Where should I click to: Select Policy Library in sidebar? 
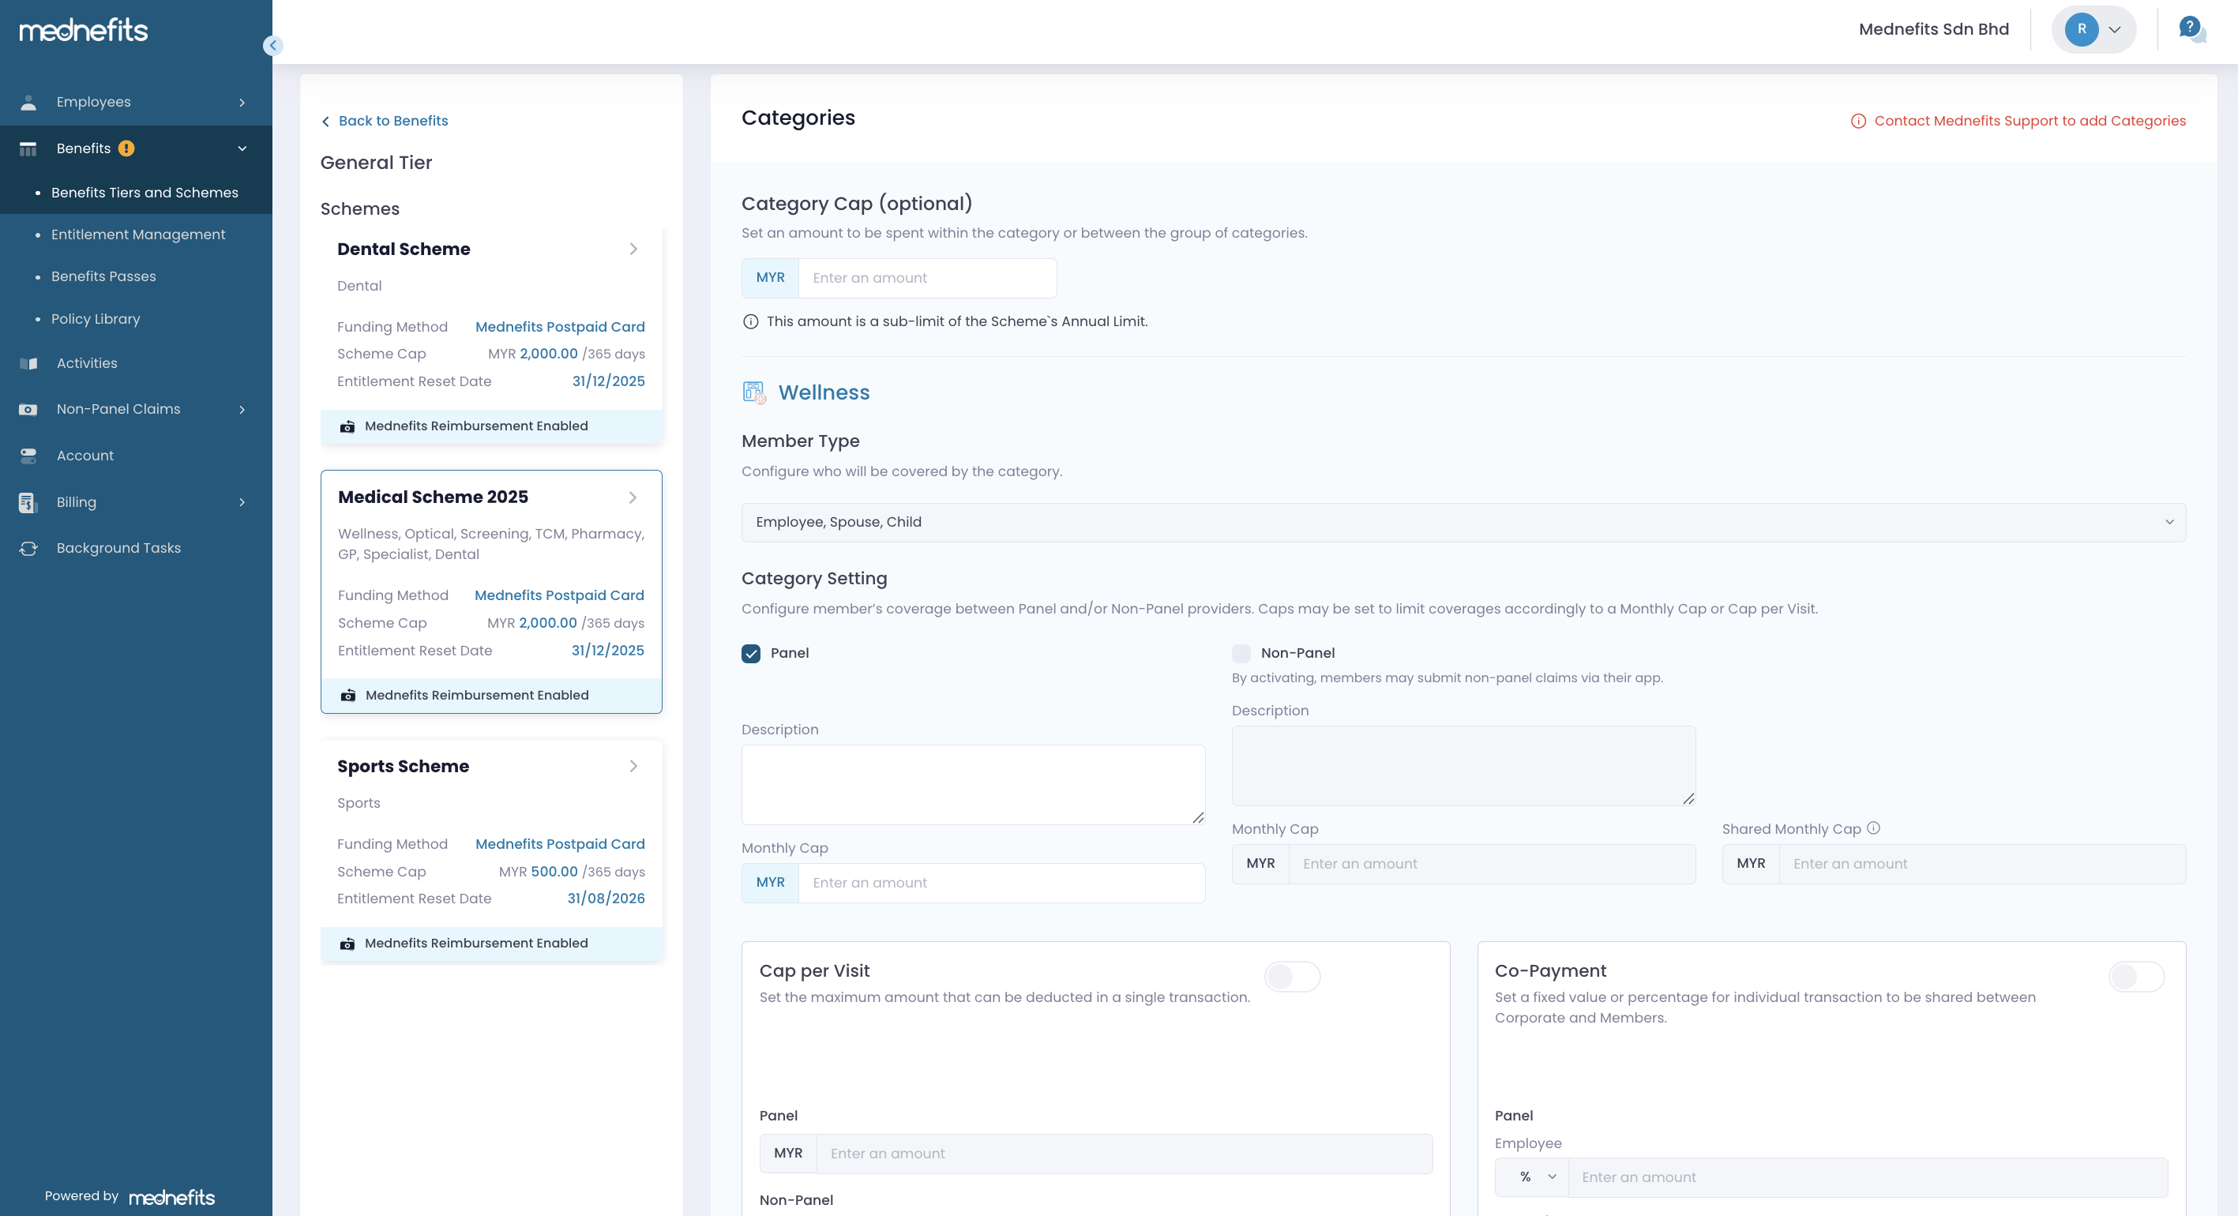[x=96, y=319]
